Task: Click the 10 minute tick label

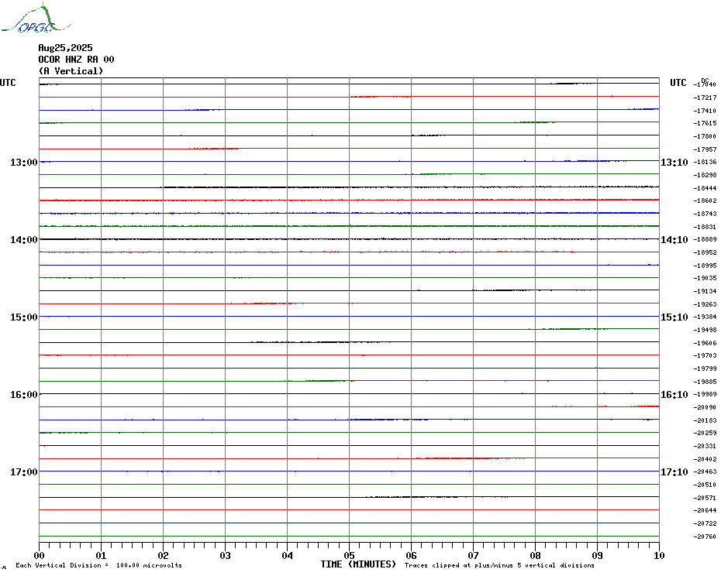Action: point(659,556)
